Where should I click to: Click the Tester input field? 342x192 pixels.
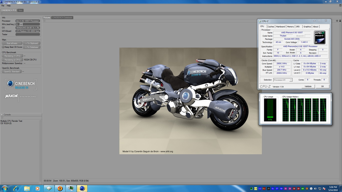coord(28,34)
